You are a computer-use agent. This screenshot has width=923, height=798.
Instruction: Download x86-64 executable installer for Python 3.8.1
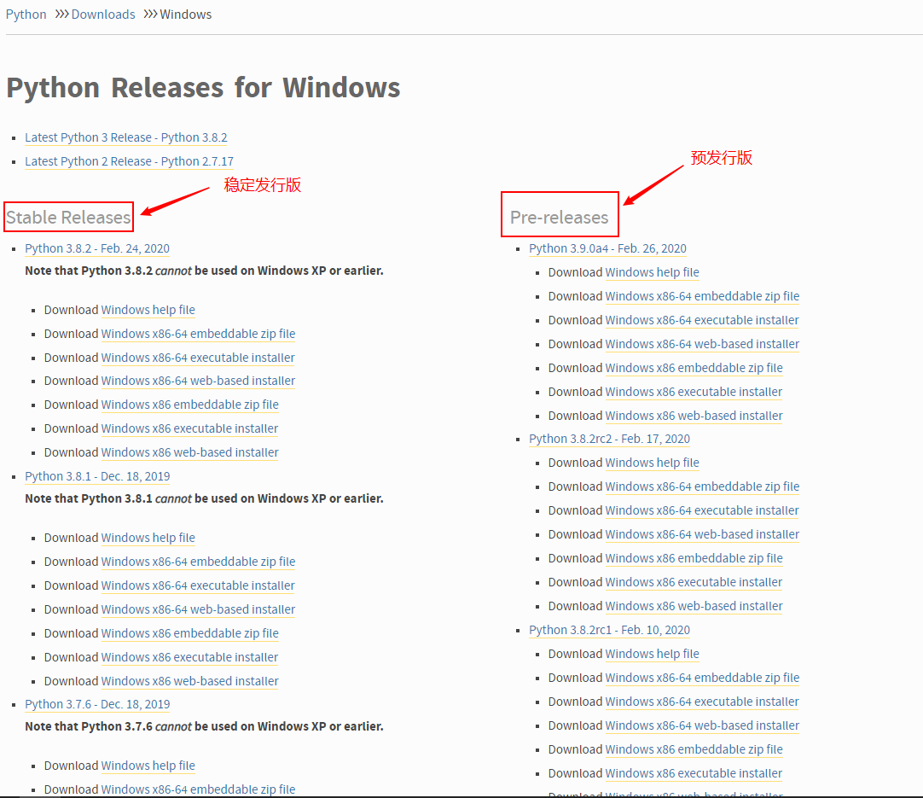click(198, 585)
